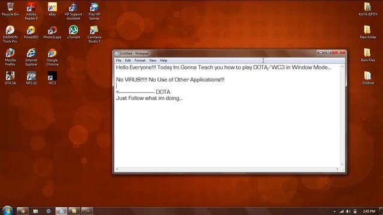Select the Bam Files folder

pos(368,55)
